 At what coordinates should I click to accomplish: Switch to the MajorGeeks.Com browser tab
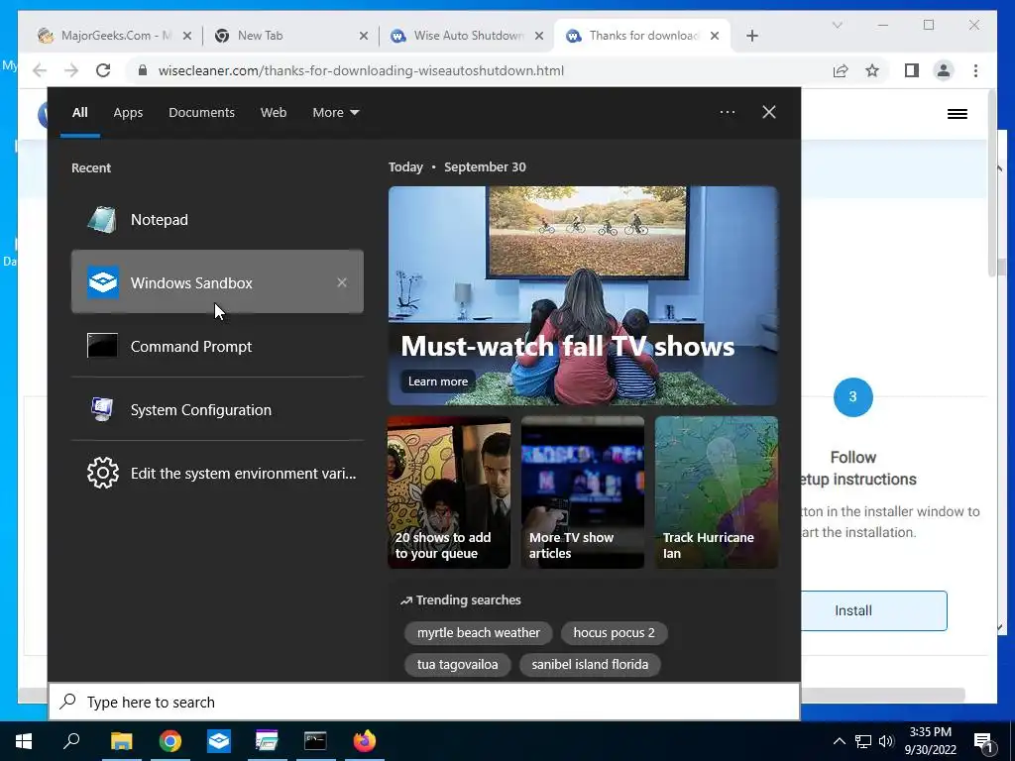[115, 36]
